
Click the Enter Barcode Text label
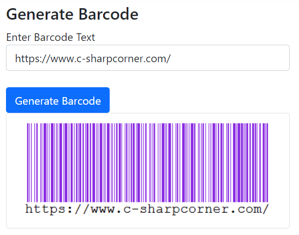point(51,37)
